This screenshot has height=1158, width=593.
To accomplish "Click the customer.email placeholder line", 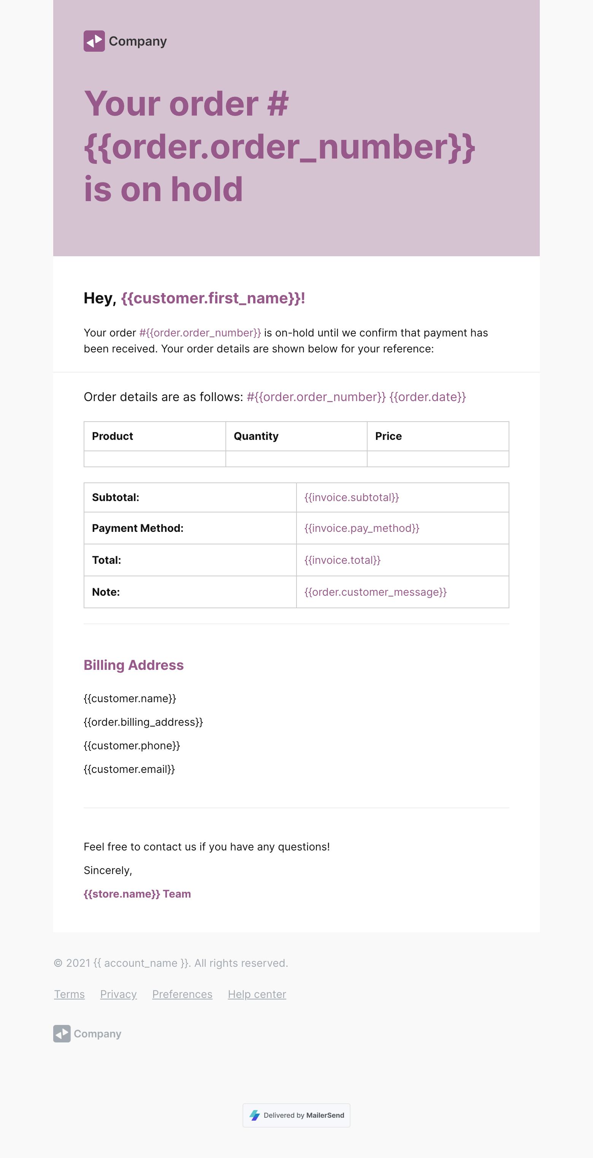I will [x=129, y=769].
